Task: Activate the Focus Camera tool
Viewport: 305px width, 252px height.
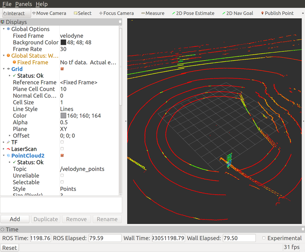Action: pos(116,13)
